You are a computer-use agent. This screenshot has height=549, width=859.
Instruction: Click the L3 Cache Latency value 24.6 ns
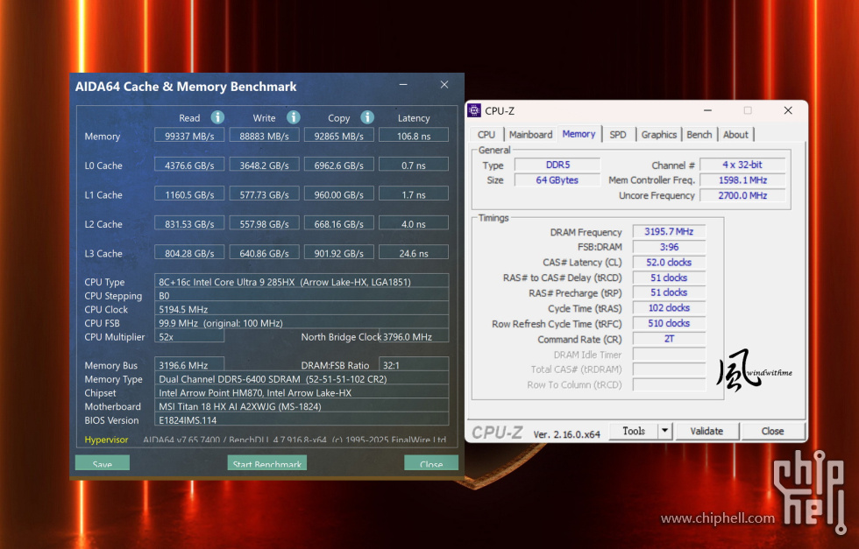coord(414,253)
